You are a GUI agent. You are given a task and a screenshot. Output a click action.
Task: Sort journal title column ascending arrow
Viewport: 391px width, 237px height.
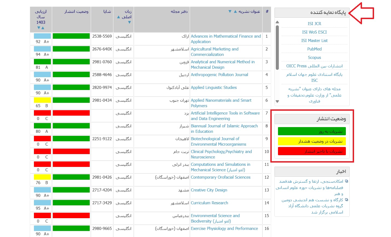pos(235,11)
